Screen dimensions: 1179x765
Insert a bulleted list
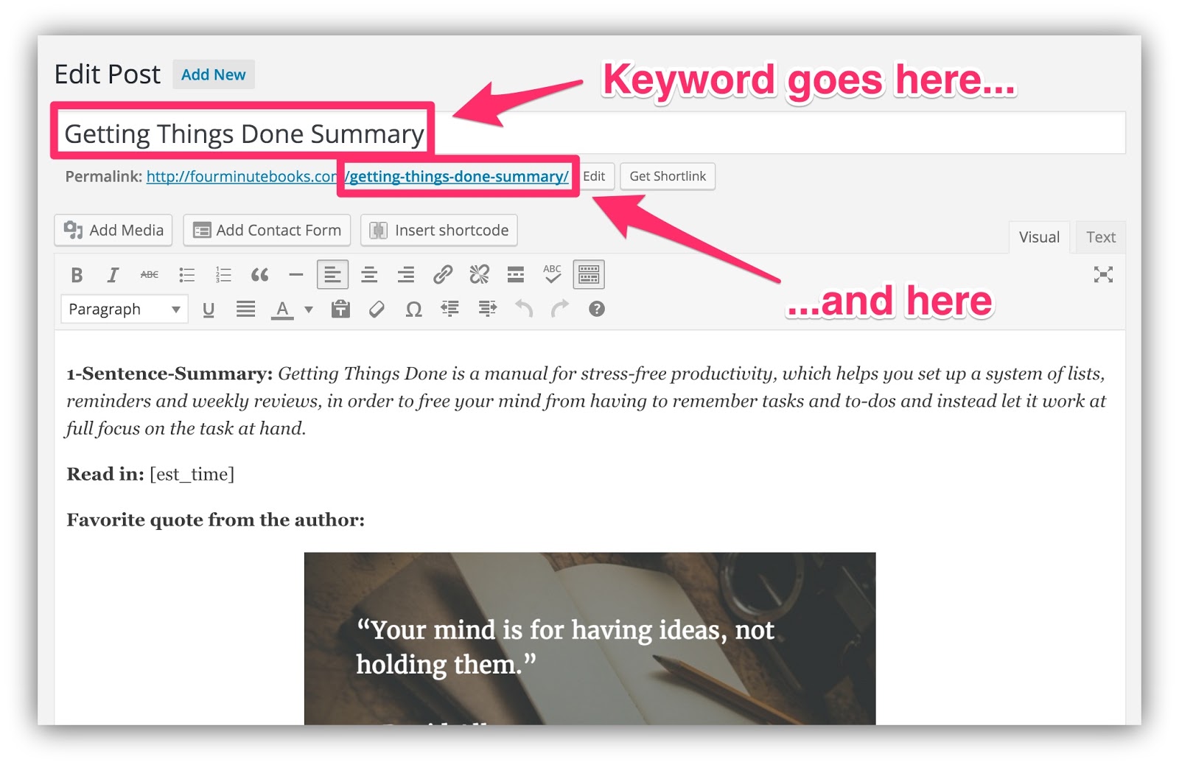pos(186,275)
